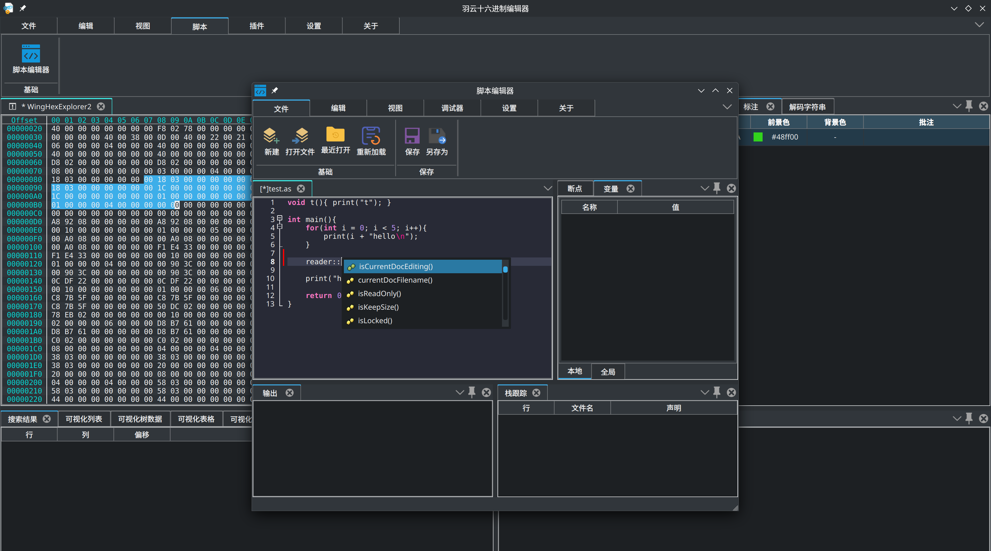Image resolution: width=991 pixels, height=551 pixels.
Task: Close the 输出 output tab
Action: (290, 393)
